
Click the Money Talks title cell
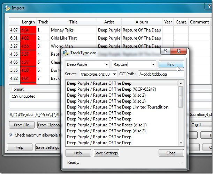tap(73, 30)
